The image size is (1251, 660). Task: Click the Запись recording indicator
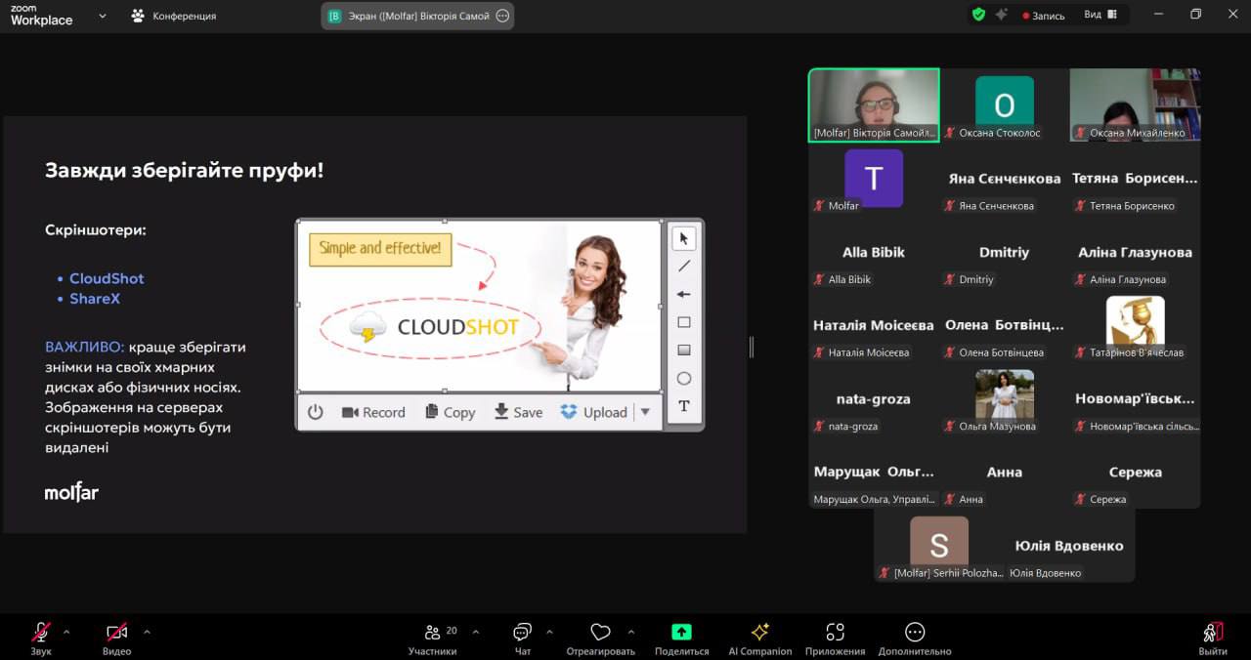tap(1044, 16)
